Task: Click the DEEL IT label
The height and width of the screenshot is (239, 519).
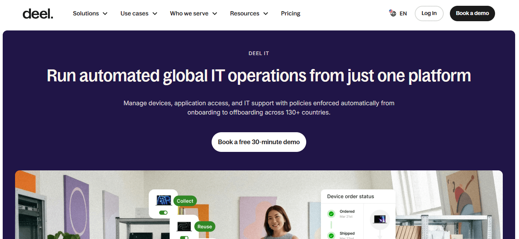Action: (x=259, y=53)
